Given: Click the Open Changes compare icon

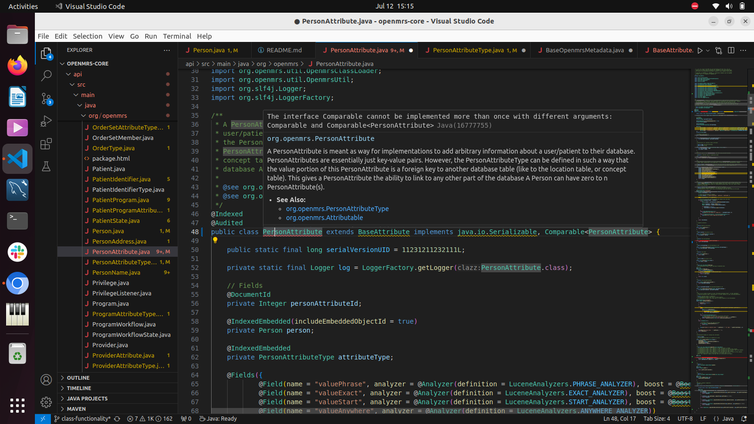Looking at the screenshot, I should click(719, 50).
